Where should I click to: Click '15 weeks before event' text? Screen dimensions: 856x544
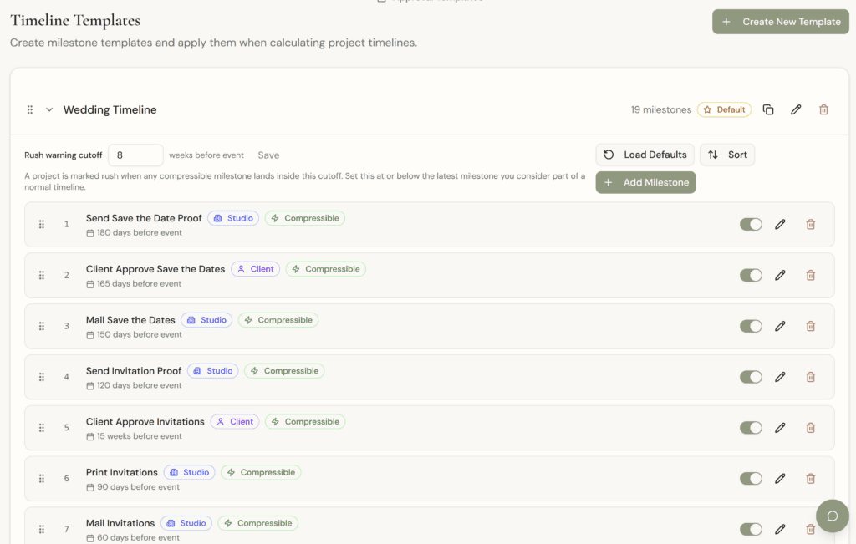(140, 436)
